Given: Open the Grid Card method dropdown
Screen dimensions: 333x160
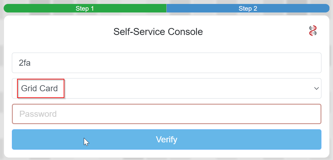Looking at the screenshot, I should [166, 89].
